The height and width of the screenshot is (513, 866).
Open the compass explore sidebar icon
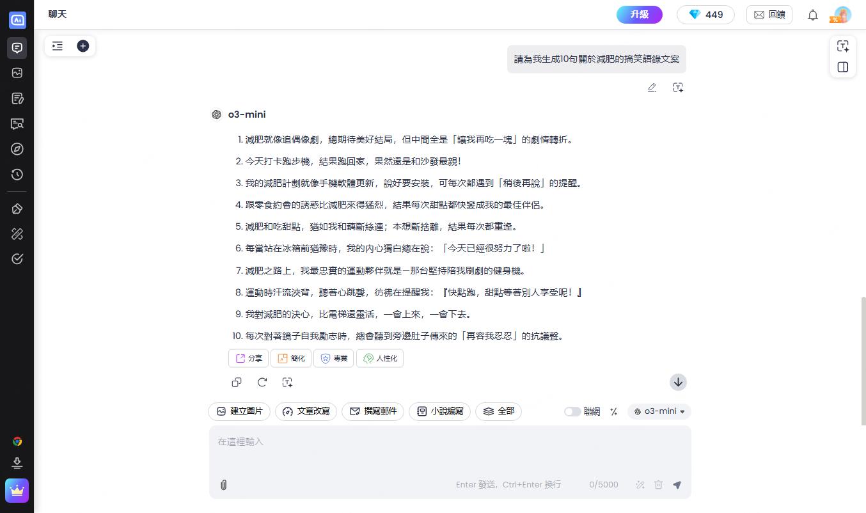(17, 149)
